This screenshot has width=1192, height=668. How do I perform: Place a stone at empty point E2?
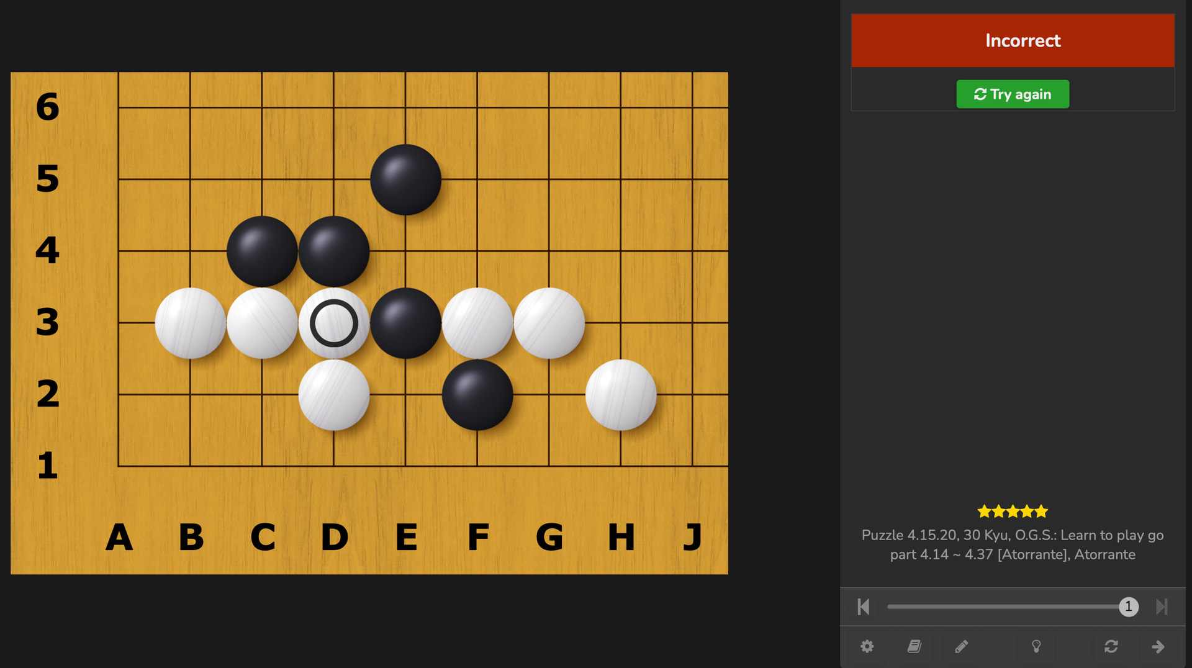[405, 395]
